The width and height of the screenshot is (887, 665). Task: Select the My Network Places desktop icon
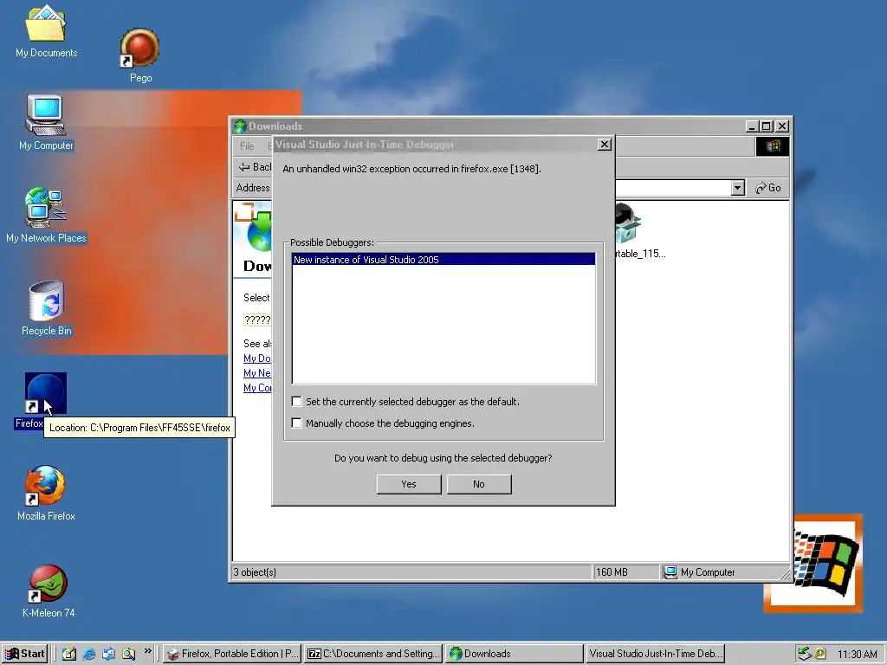(x=46, y=215)
